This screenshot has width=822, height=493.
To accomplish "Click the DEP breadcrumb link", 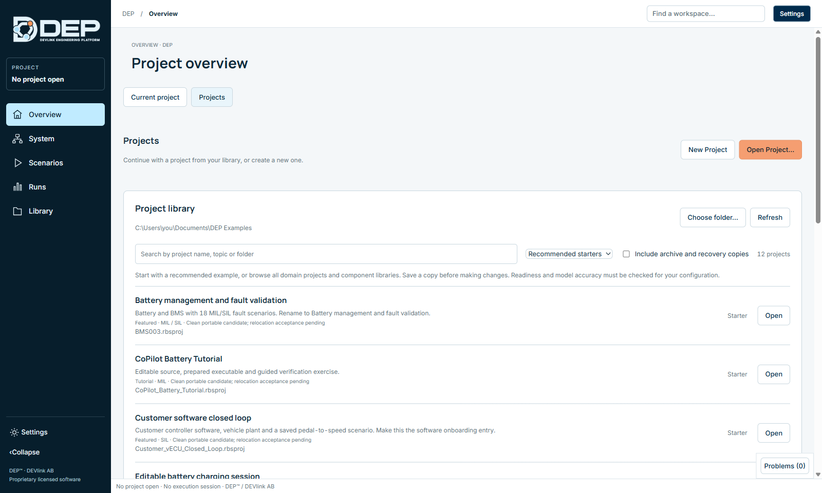I will pos(128,14).
